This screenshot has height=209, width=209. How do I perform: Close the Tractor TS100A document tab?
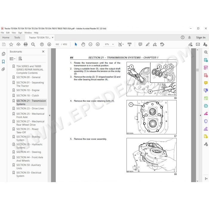[x=53, y=37]
